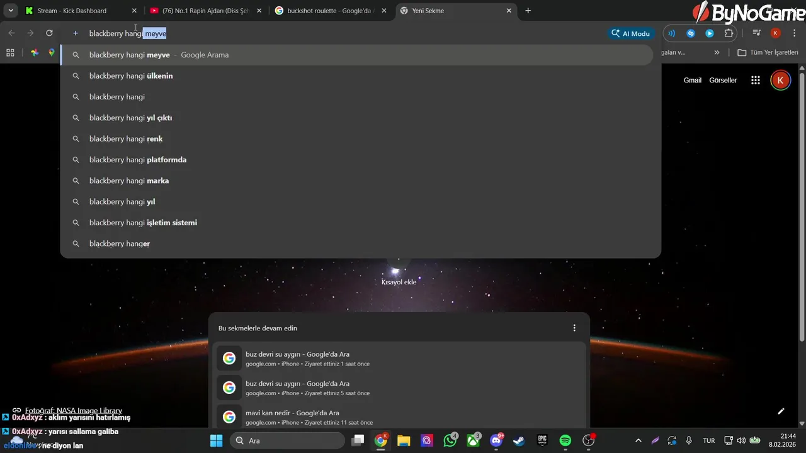Screen dimensions: 806x453
Task: Open the Windows Start menu
Action: (x=216, y=440)
